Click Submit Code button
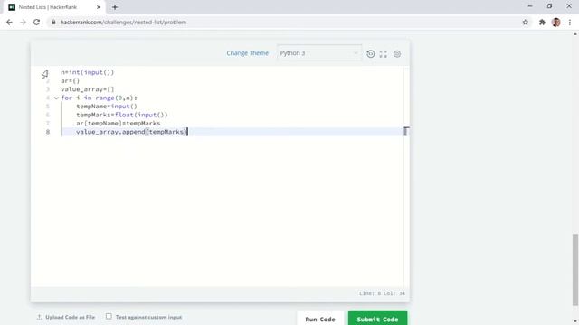Image resolution: width=579 pixels, height=325 pixels. pos(377,319)
